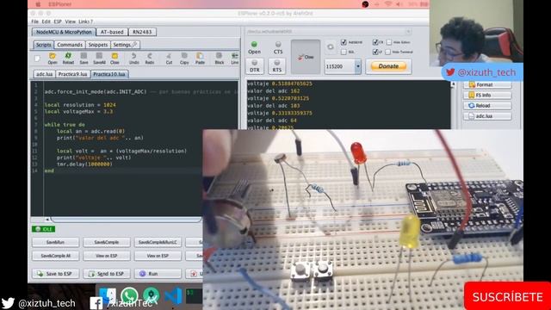The height and width of the screenshot is (310, 551).
Task: Check the Hide Editor checkbox
Action: tap(389, 42)
